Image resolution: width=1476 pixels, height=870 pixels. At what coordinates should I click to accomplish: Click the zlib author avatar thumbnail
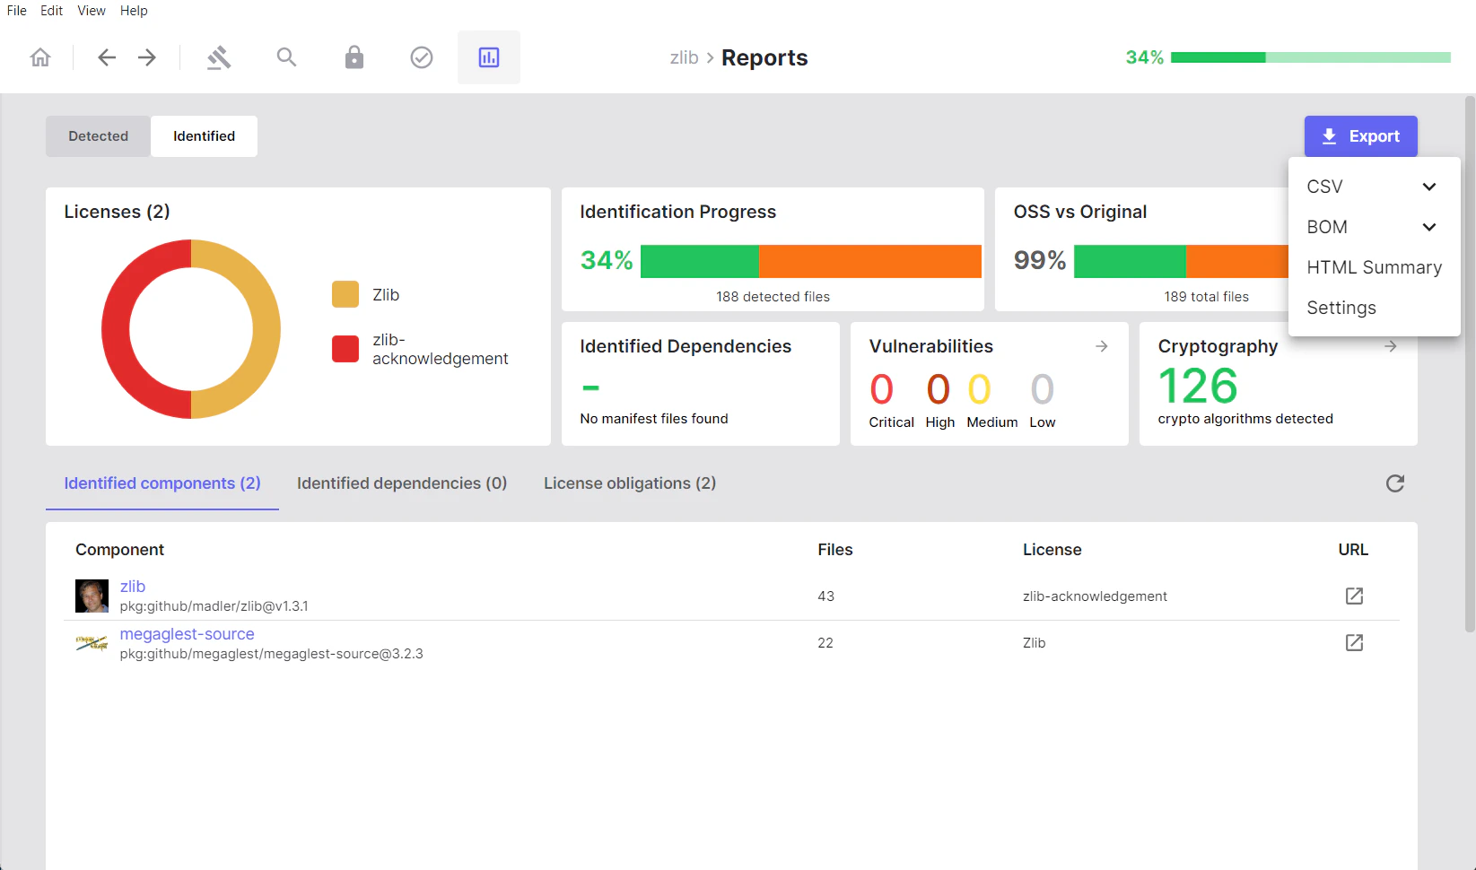pos(92,596)
